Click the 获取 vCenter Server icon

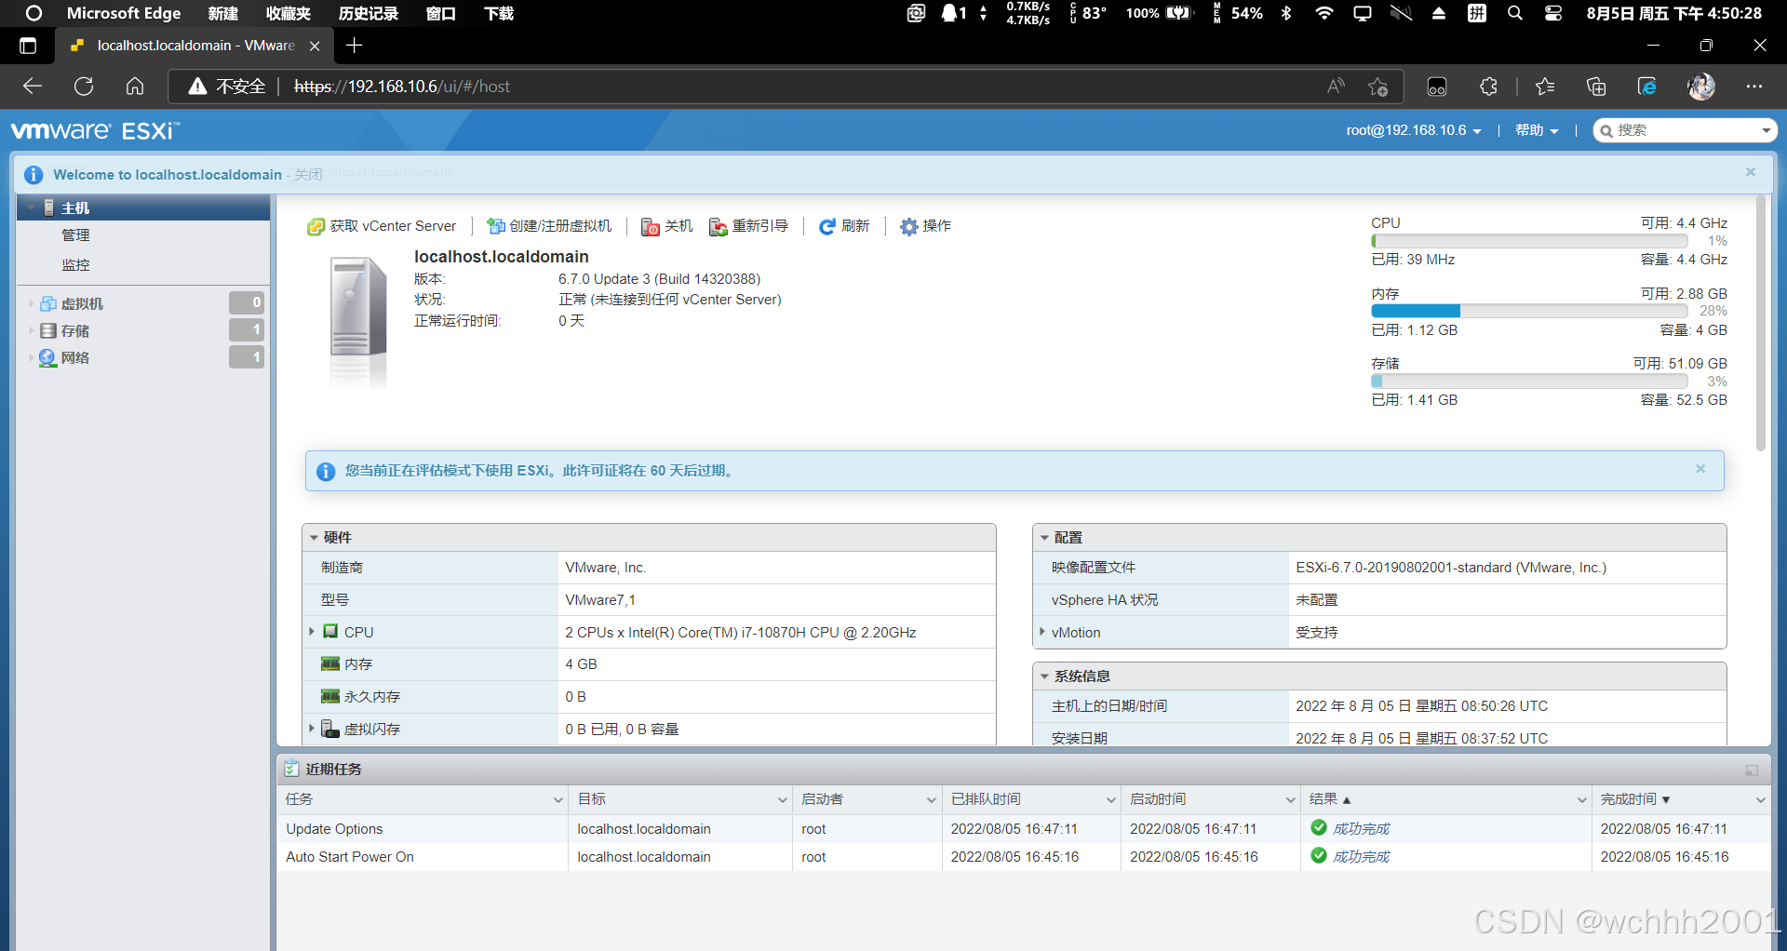315,226
